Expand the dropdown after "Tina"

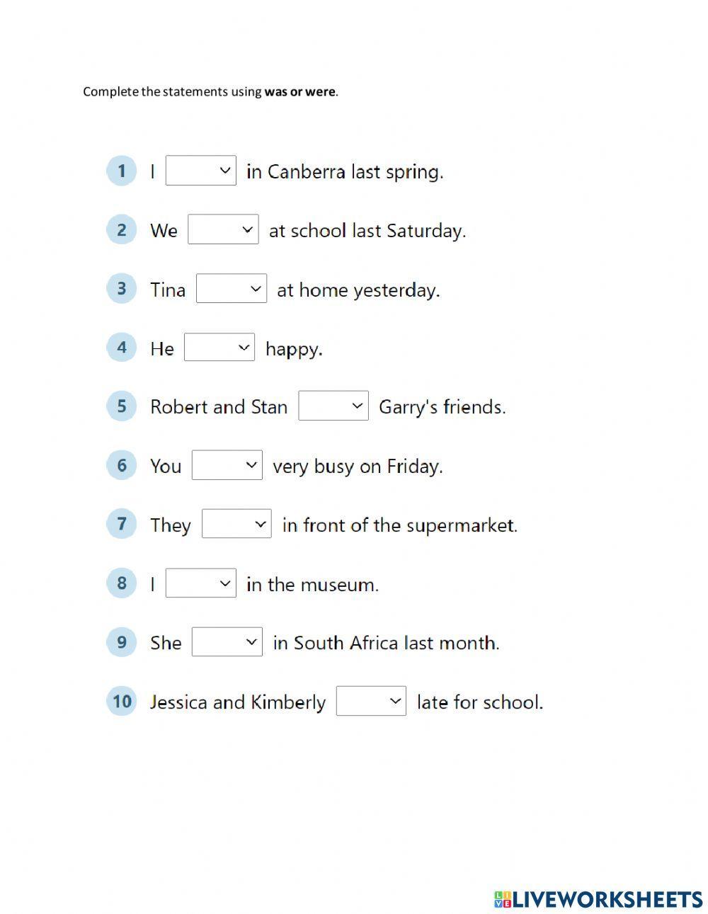(231, 289)
